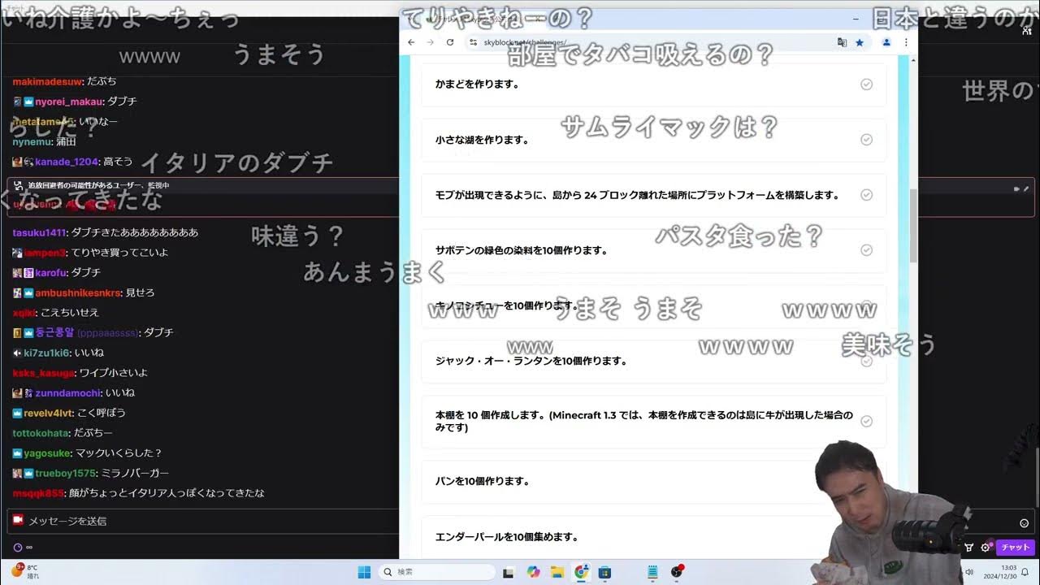Launch Copilot from the taskbar

[x=533, y=572]
